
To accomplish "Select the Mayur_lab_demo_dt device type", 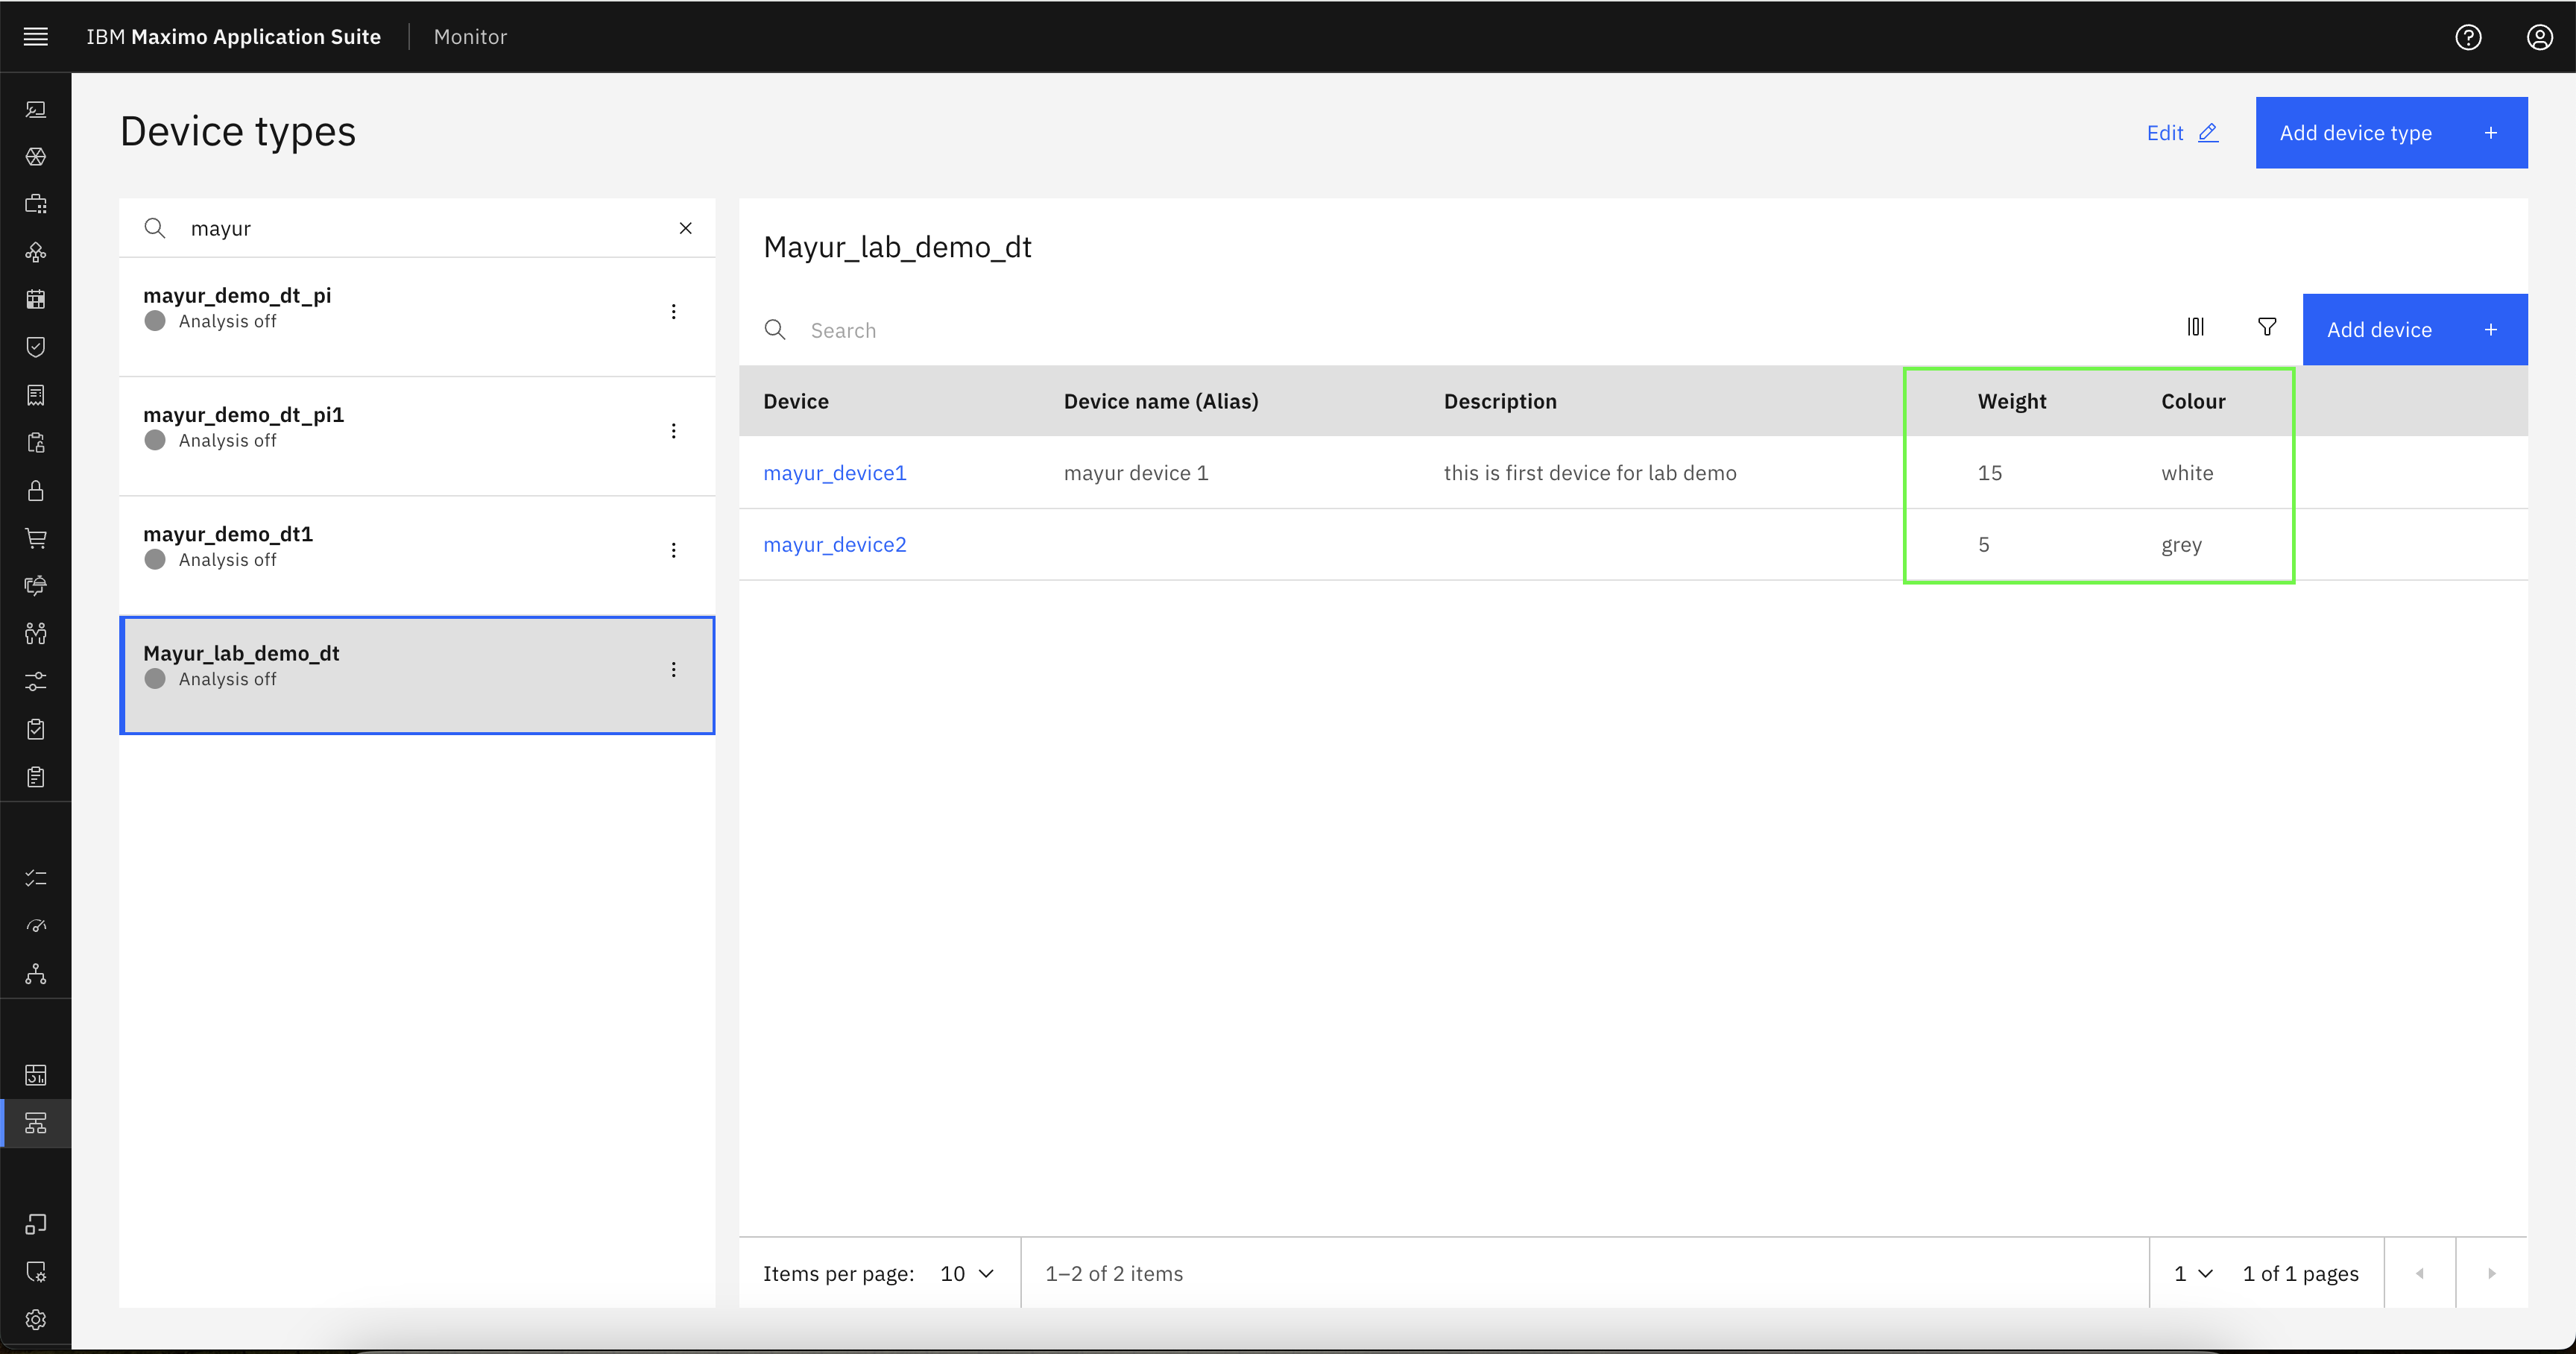I will tap(417, 675).
